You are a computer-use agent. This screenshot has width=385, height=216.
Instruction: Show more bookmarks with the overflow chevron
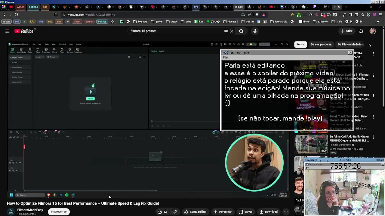tap(377, 22)
